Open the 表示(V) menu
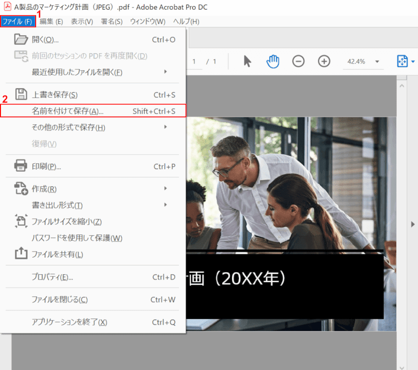418x370 pixels. [x=82, y=22]
